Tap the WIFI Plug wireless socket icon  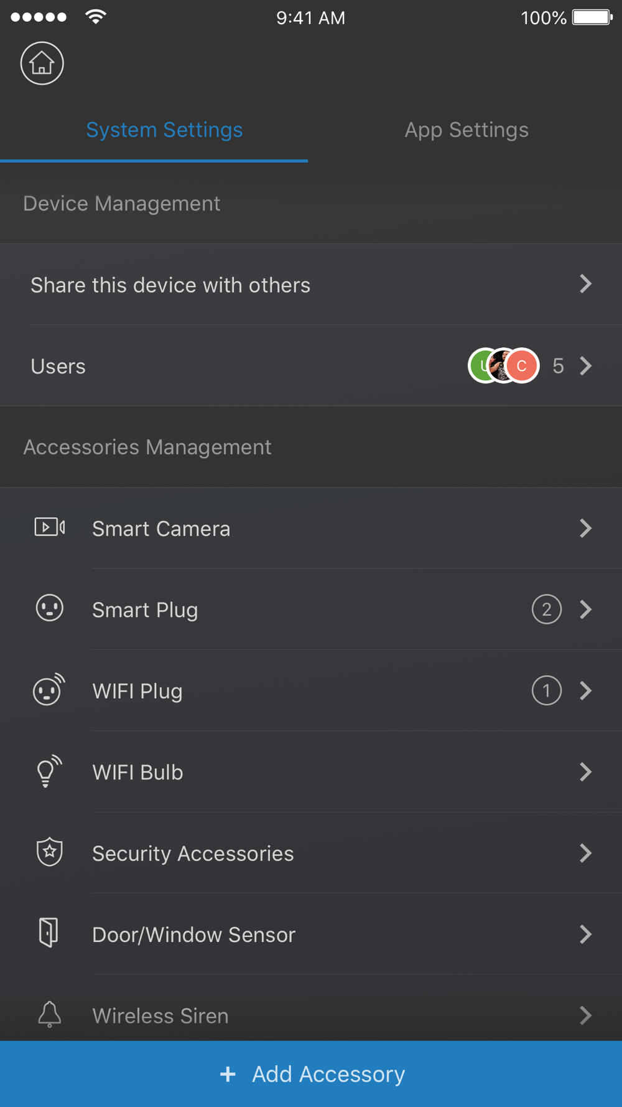(x=49, y=689)
